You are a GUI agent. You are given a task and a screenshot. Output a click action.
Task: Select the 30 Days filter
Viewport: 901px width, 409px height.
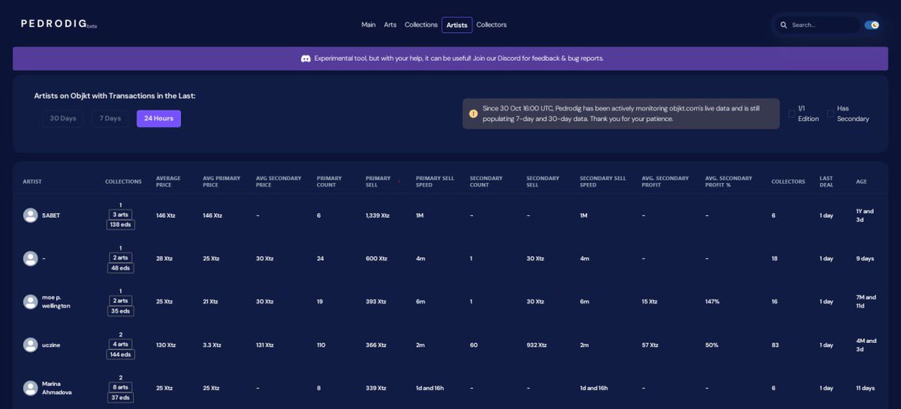63,119
